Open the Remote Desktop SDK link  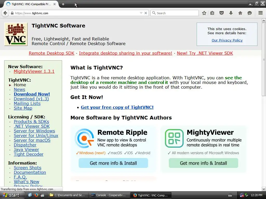tap(52, 53)
